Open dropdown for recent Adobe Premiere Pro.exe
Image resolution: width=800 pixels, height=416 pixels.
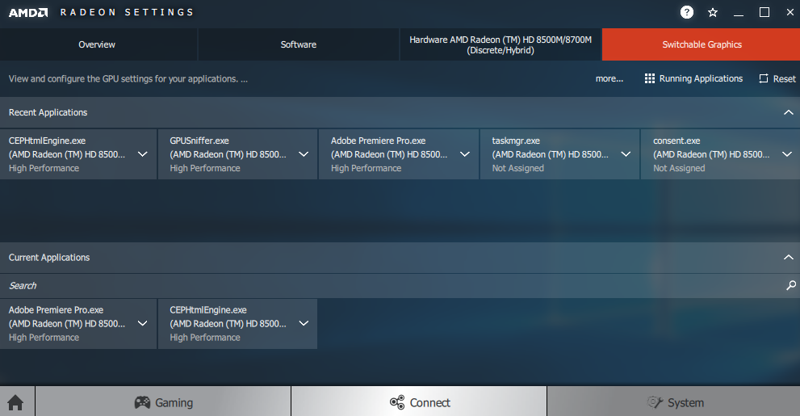coord(465,154)
